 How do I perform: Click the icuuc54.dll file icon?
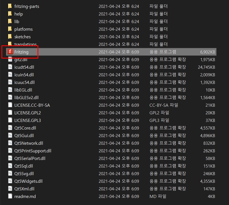pyautogui.click(x=10, y=82)
